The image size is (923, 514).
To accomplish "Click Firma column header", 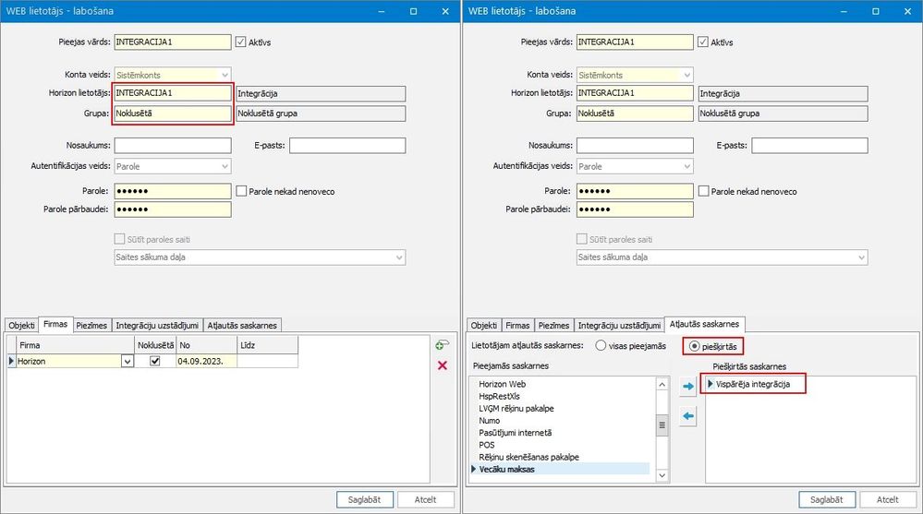I will (76, 345).
